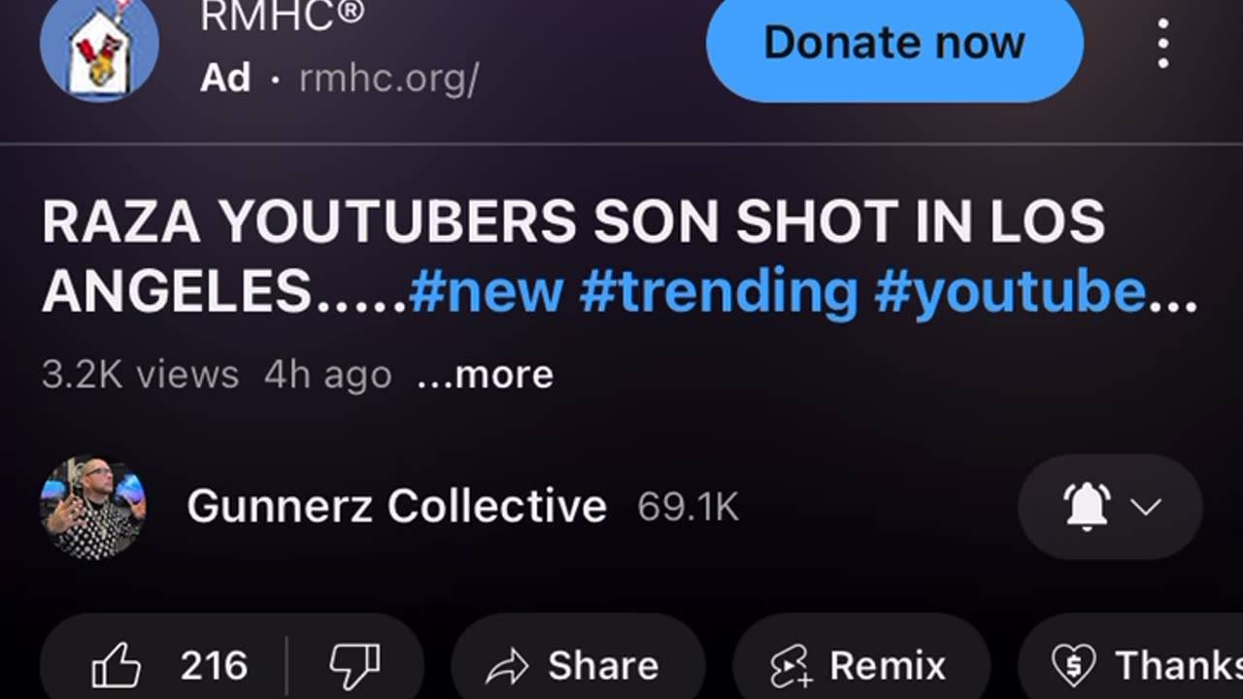Image resolution: width=1243 pixels, height=699 pixels.
Task: Open the #youtube hashtag
Action: [1010, 291]
